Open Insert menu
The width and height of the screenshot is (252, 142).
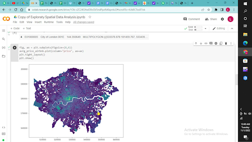pos(38,22)
